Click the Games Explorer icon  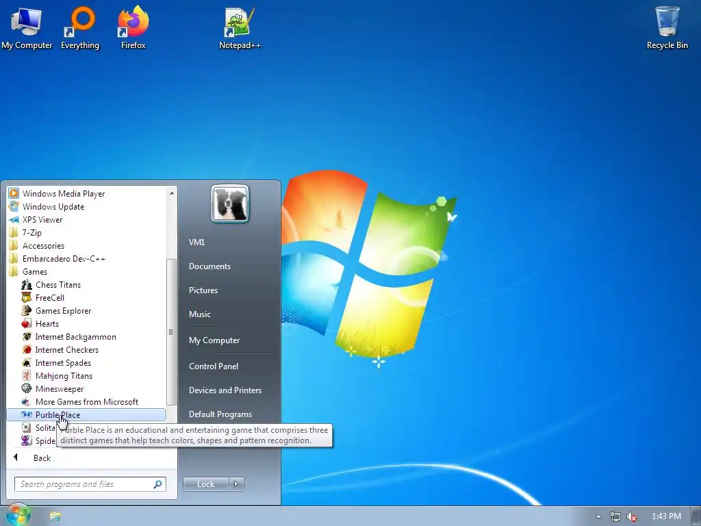(27, 310)
